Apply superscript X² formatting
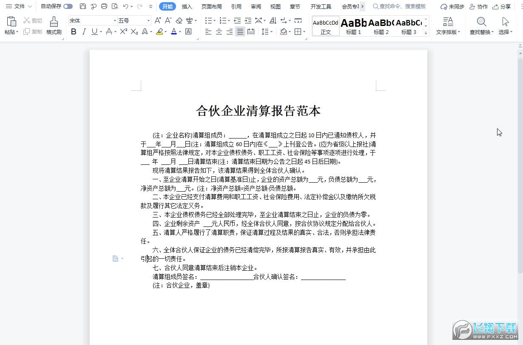This screenshot has height=345, width=523. [x=123, y=32]
